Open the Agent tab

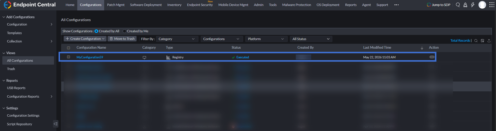pos(367,5)
